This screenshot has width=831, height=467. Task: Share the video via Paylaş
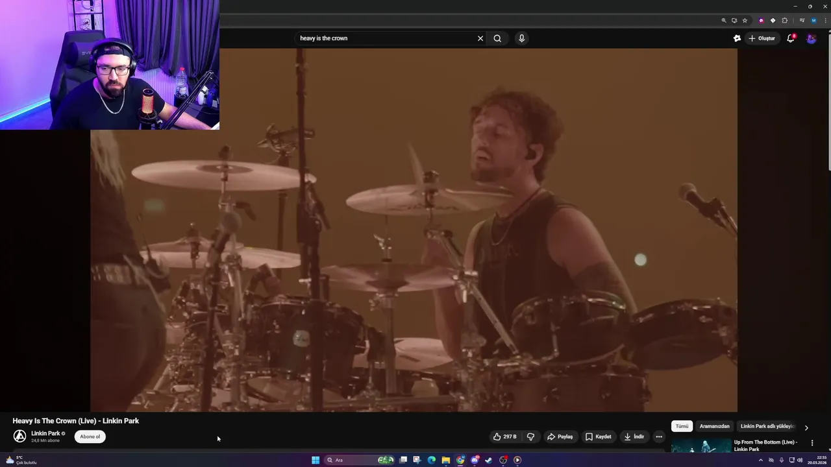click(560, 437)
